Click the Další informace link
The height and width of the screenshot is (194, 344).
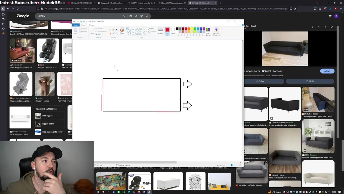tap(277, 76)
